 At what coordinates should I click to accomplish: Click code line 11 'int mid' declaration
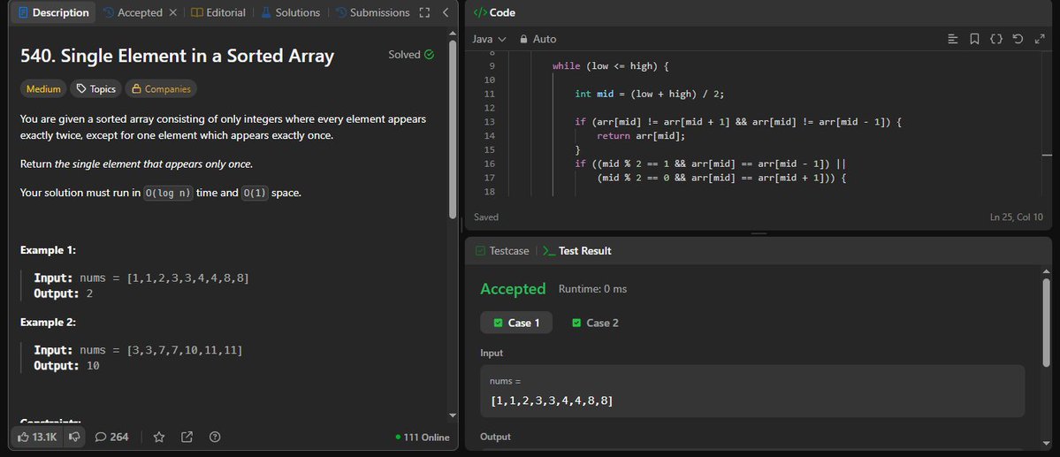click(650, 94)
